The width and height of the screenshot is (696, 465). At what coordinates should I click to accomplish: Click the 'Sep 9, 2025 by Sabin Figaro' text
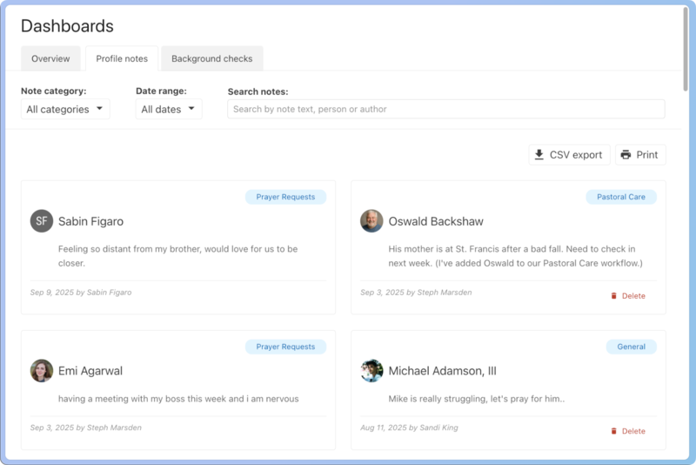point(81,293)
